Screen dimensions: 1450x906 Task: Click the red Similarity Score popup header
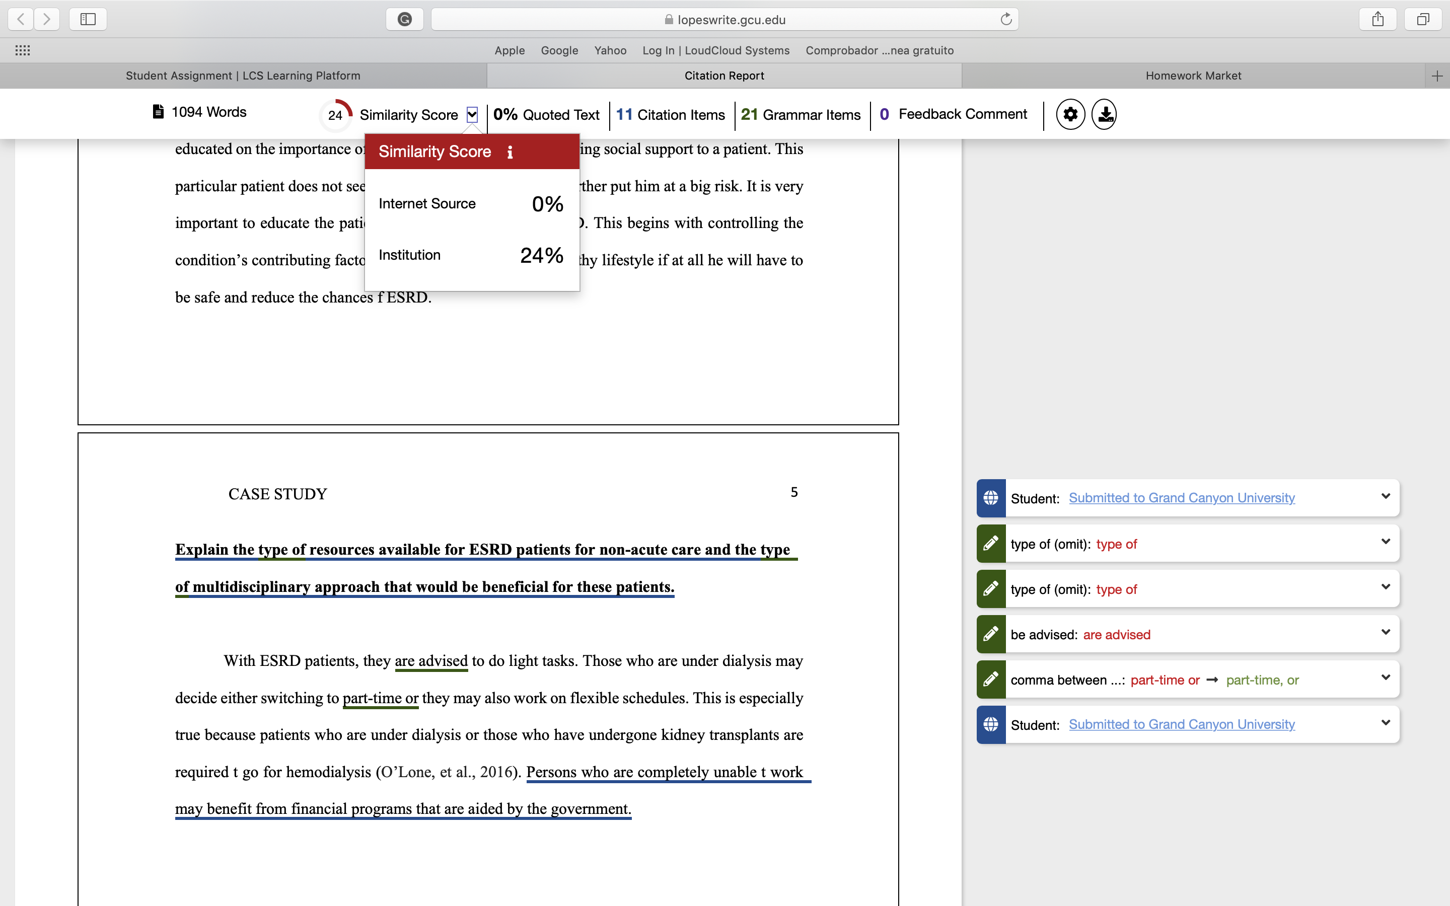[x=472, y=152]
